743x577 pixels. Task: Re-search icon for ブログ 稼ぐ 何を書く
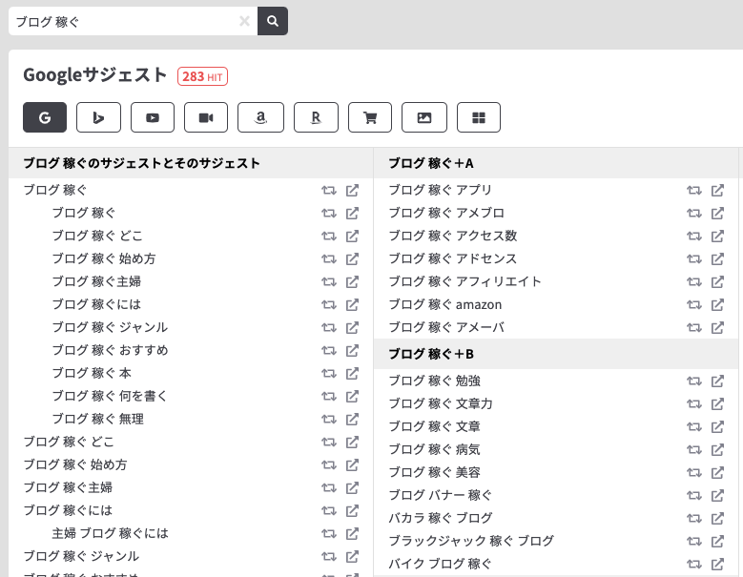pos(329,396)
